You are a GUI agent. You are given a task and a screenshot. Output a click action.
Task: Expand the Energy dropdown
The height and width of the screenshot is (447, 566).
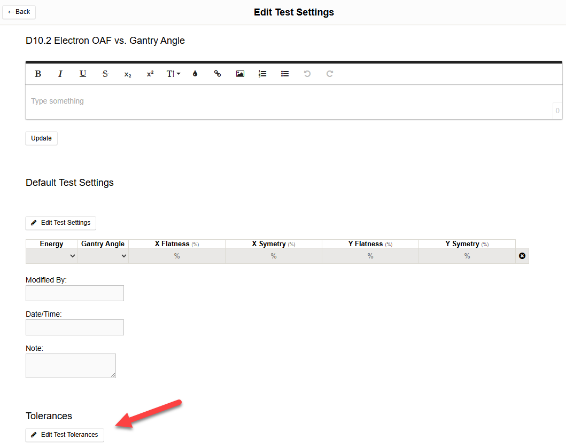(52, 256)
